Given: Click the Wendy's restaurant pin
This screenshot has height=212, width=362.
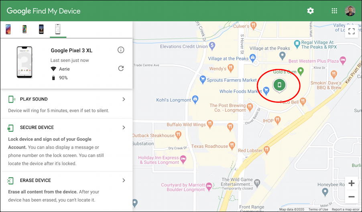Looking at the screenshot, I should pos(230,68).
